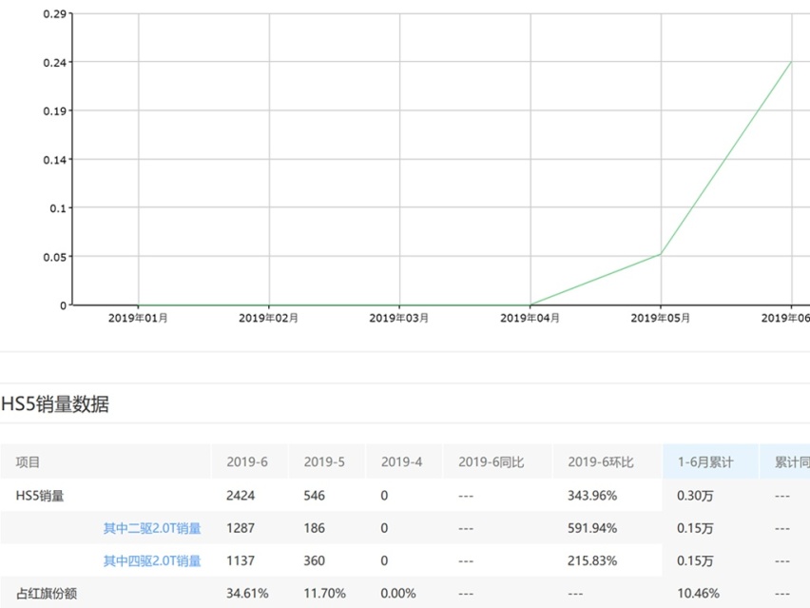810x608 pixels.
Task: Click the 2424 sales value
Action: (x=241, y=496)
